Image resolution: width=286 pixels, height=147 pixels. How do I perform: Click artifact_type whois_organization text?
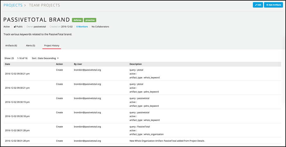pyautogui.click(x=146, y=134)
